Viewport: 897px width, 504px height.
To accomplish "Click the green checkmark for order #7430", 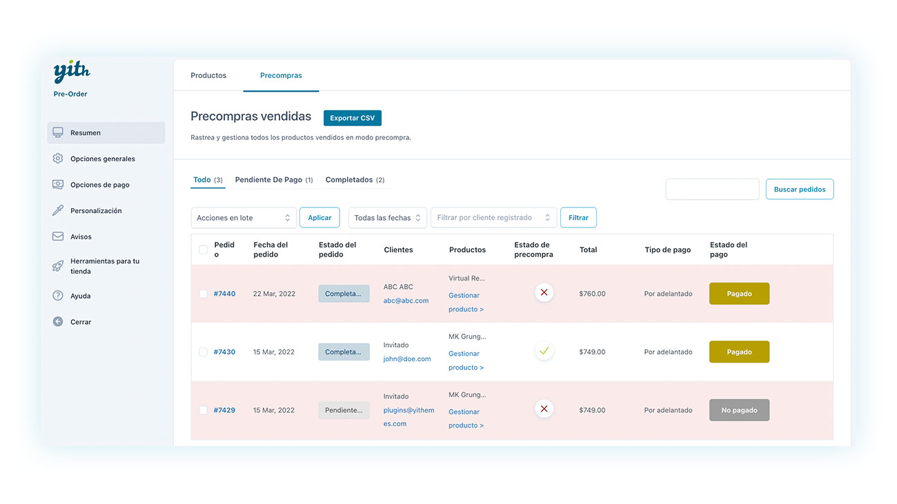I will 544,352.
